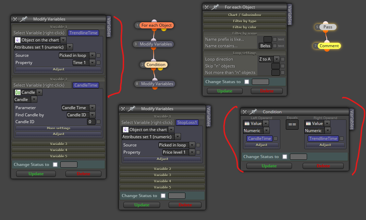Screen dimensions: 366x220
Task: Pin the Condition panel
Action: click(x=253, y=112)
